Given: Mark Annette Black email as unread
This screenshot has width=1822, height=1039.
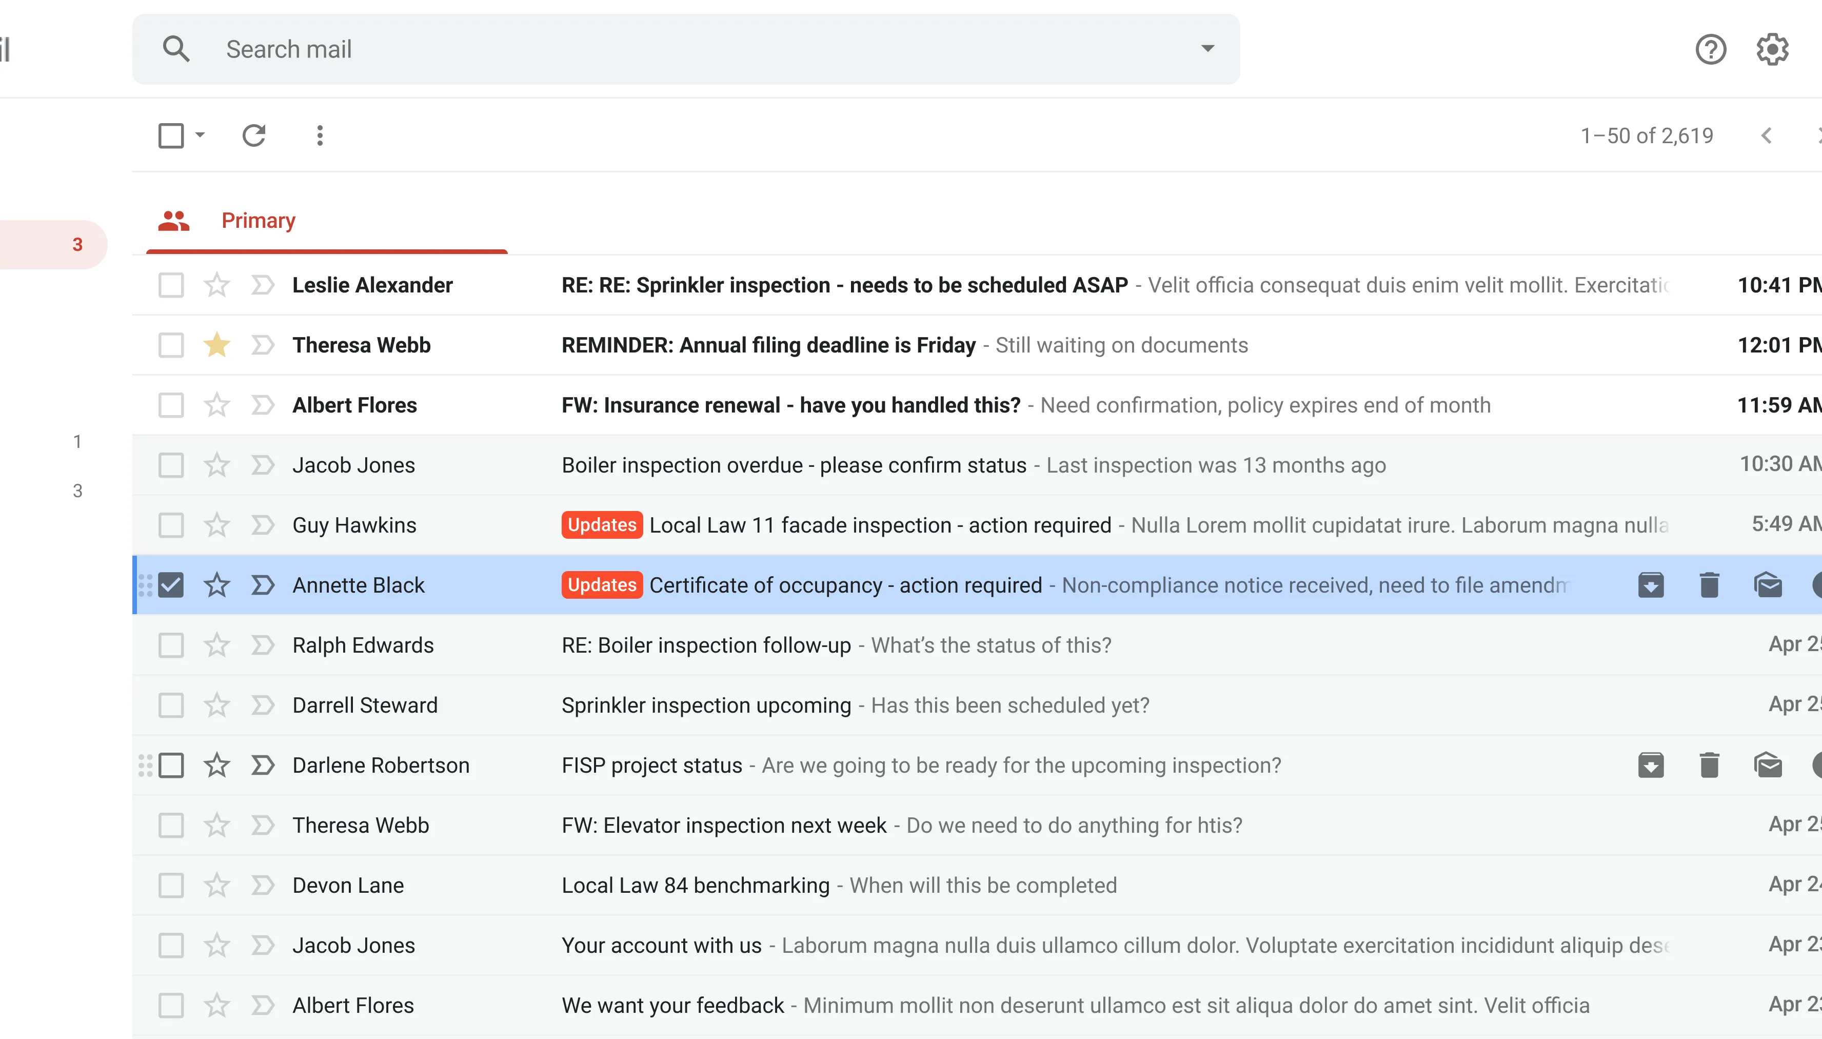Looking at the screenshot, I should [x=1768, y=585].
